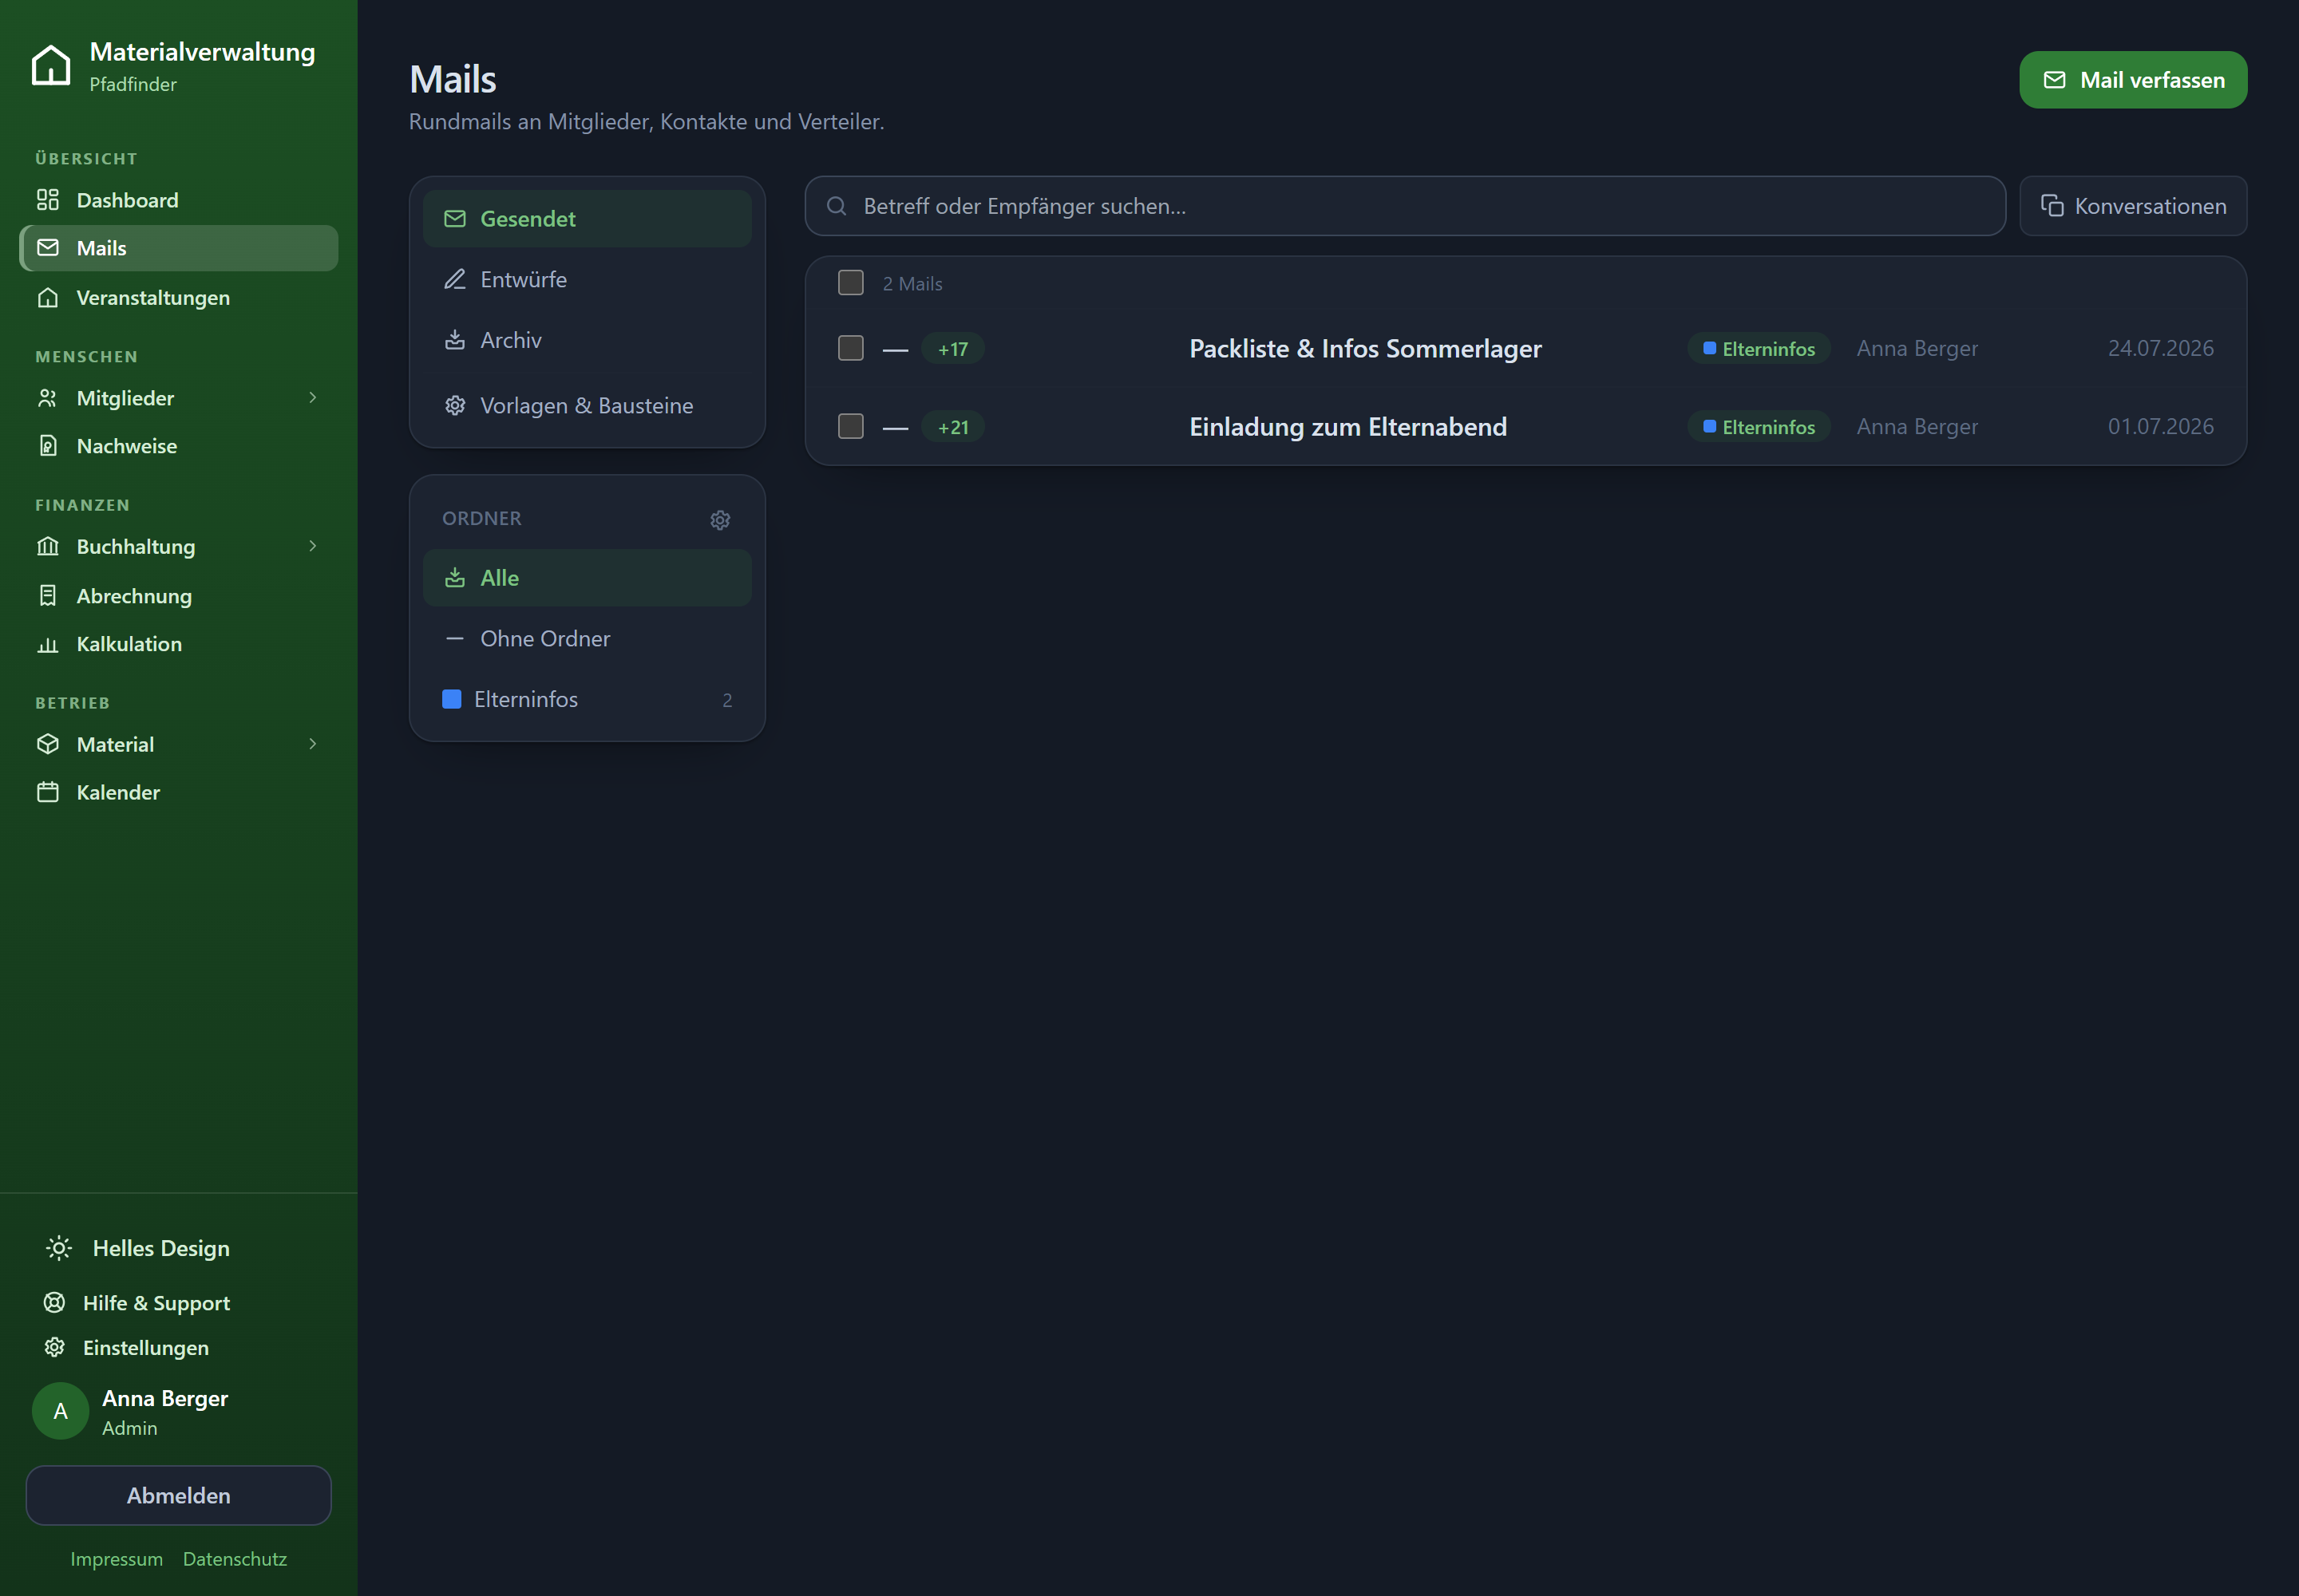This screenshot has width=2299, height=1596.
Task: Check the Einladung zum Elternabend mail
Action: tap(850, 426)
